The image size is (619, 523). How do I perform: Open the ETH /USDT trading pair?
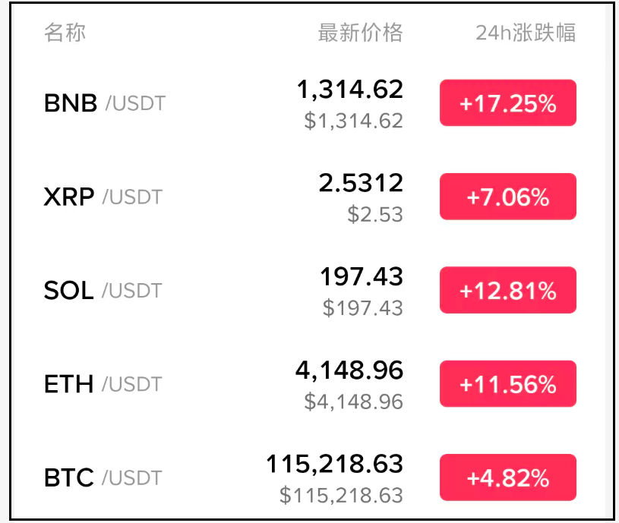tap(103, 384)
